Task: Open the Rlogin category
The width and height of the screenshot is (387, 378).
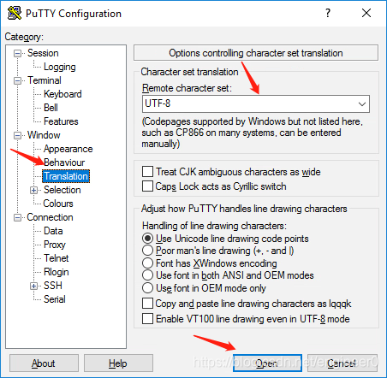Action: coord(56,272)
